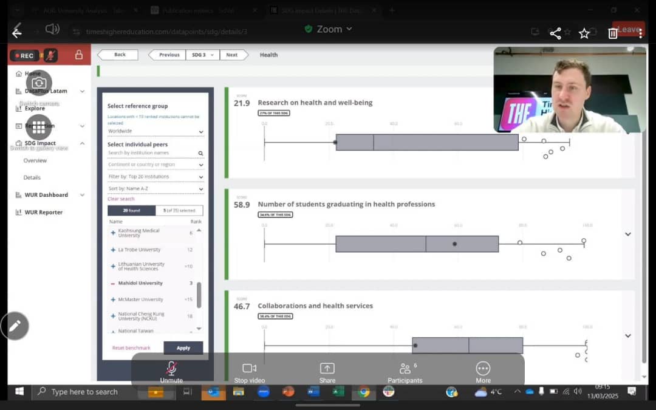The image size is (656, 410).
Task: Tap the back arrow in the top bar
Action: point(17,32)
